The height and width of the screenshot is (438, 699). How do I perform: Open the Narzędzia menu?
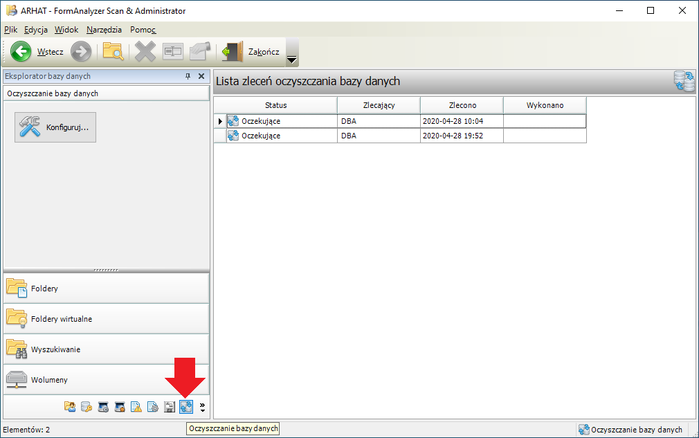coord(104,30)
